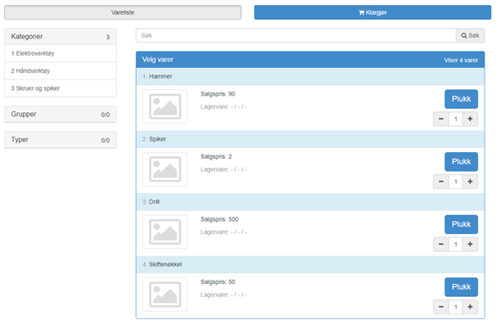The height and width of the screenshot is (324, 496).
Task: Click the 'Salgspris: 500' text
Action: 219,219
